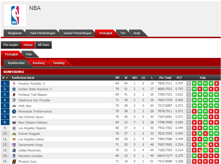Click the small square icon beside Houston Rockets
Screen dimensions: 221x164
44,84
